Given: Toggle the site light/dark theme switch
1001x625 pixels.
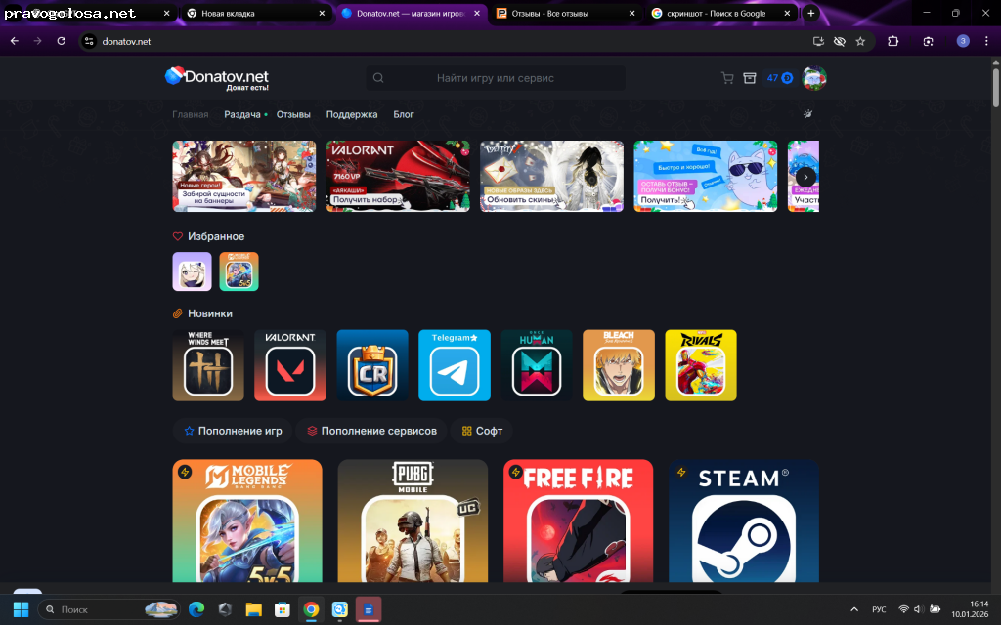Looking at the screenshot, I should [808, 114].
